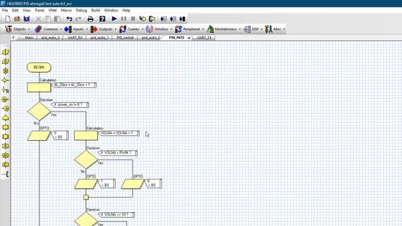Expand the Wireless components dropdown
This screenshot has height=226, width=402.
(x=171, y=30)
